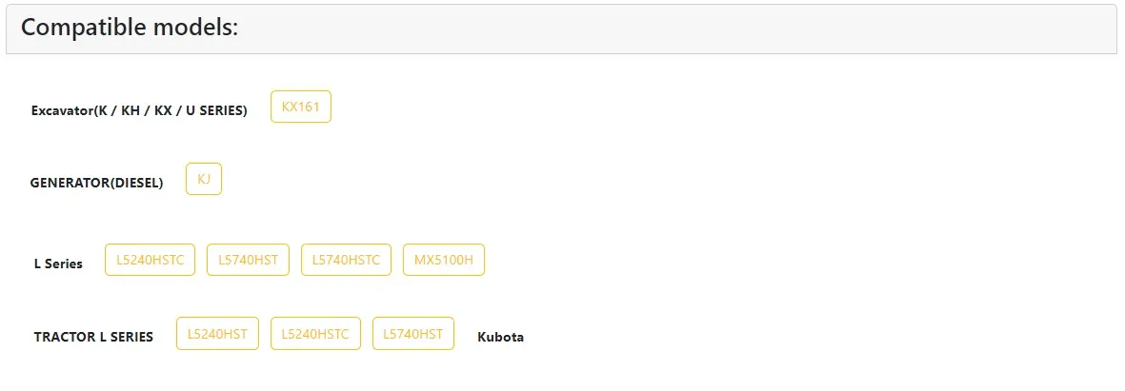
Task: Click the Compatible models heading text
Action: 130,28
